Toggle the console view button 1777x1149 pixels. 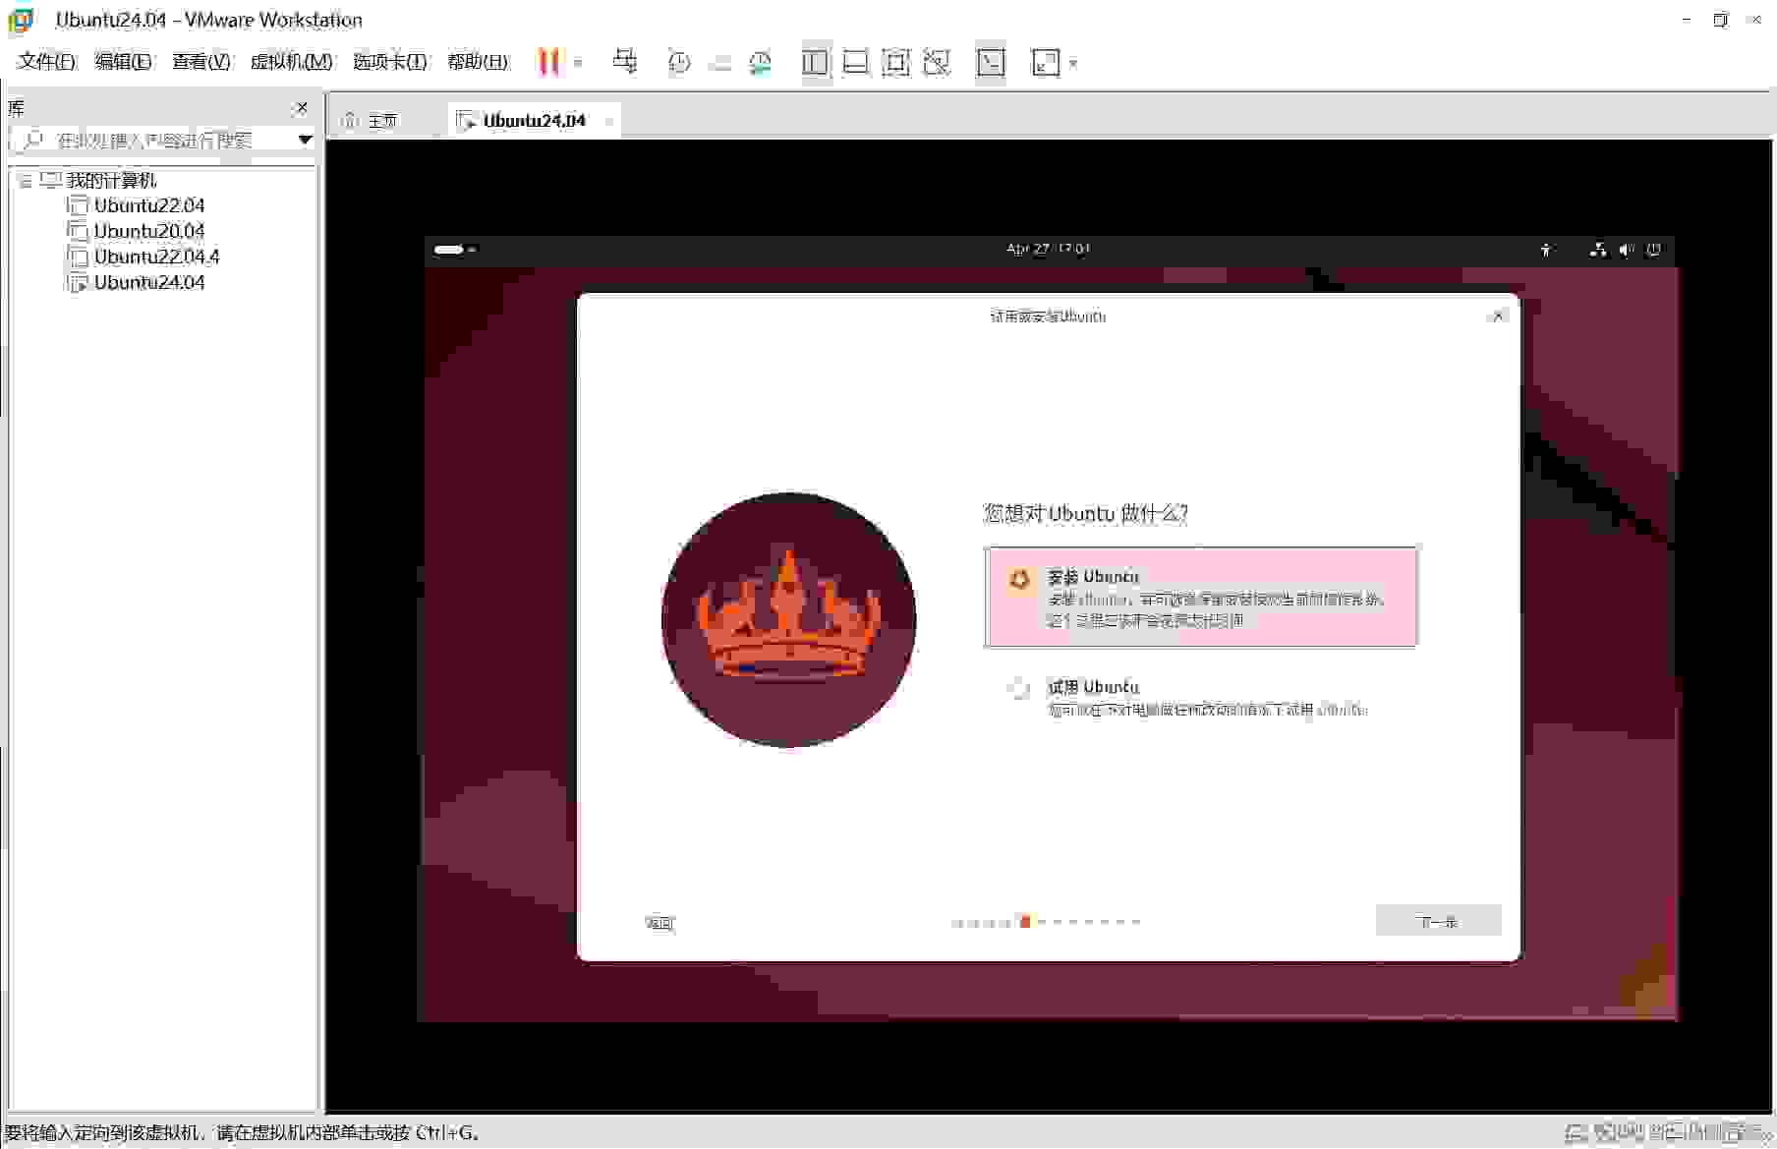pyautogui.click(x=991, y=63)
